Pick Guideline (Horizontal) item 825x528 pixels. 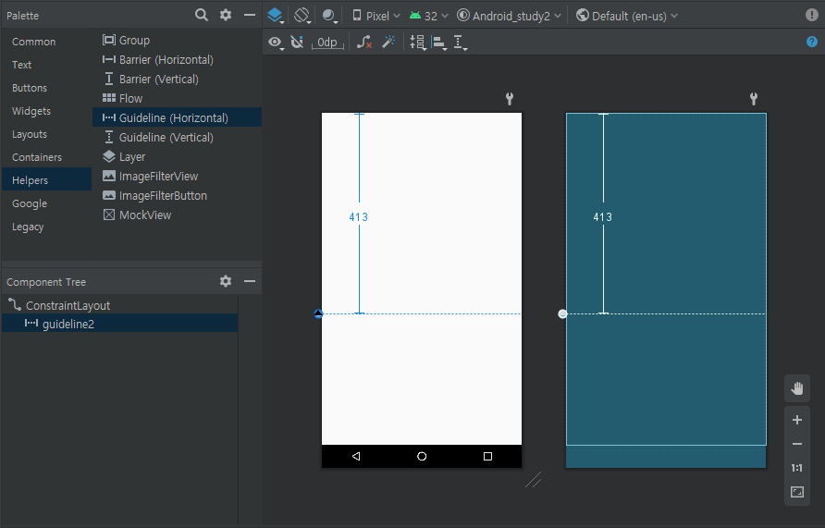pos(177,117)
